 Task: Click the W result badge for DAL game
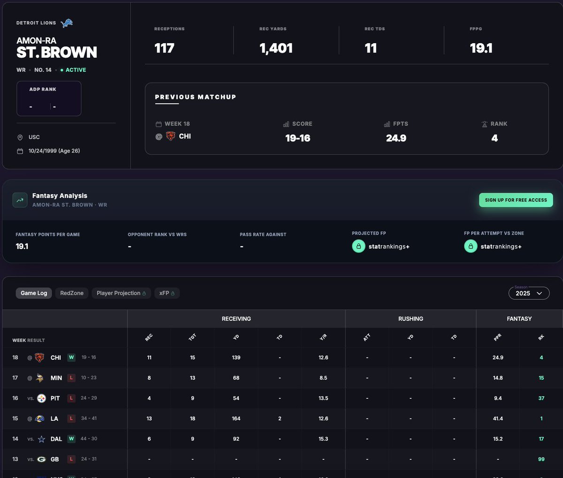[71, 439]
